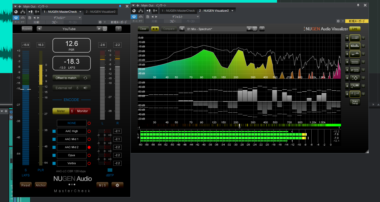Click the Reset button in MasterCheck
Viewport: 380px width, 202px height.
(x=26, y=185)
